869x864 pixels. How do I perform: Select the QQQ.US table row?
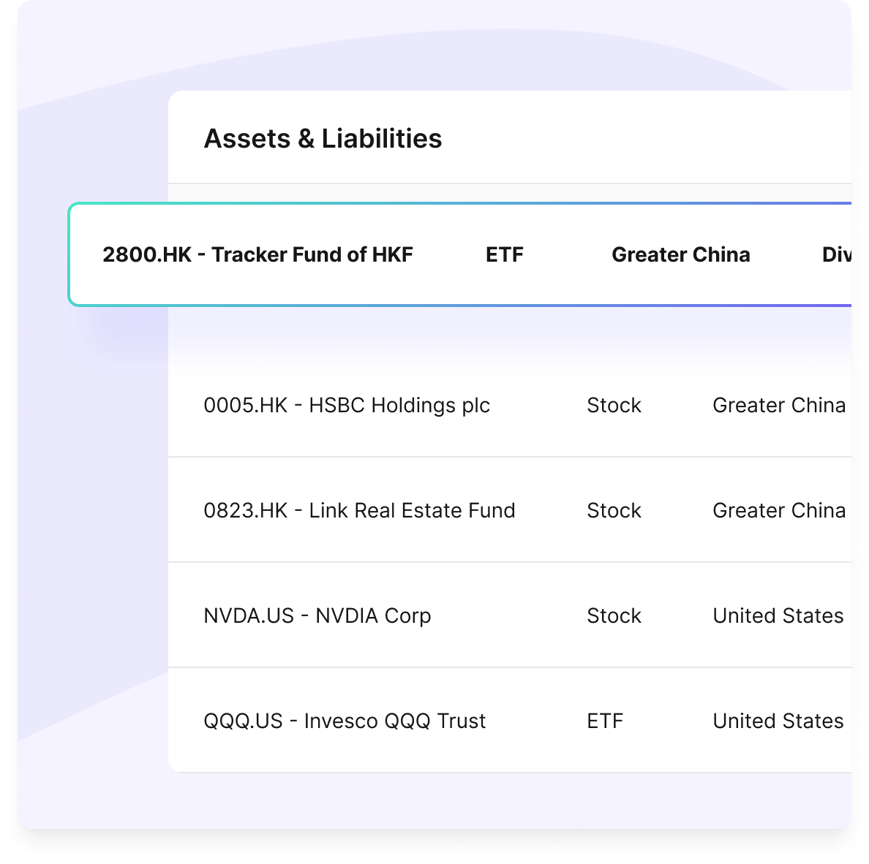tap(510, 721)
